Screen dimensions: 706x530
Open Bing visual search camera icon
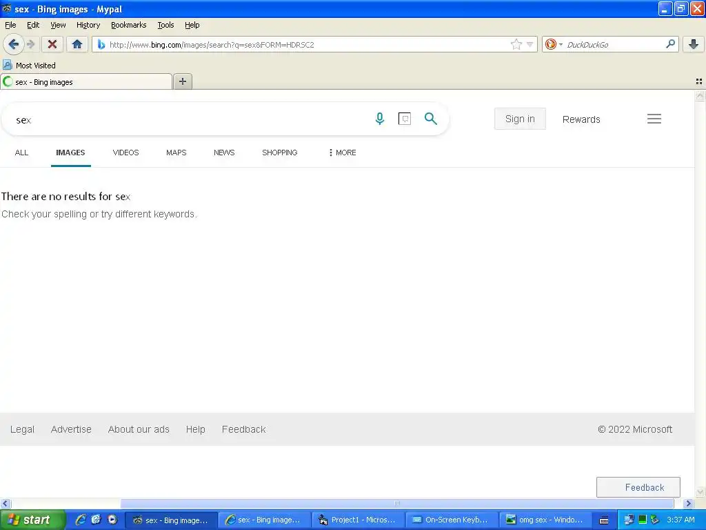click(x=404, y=119)
